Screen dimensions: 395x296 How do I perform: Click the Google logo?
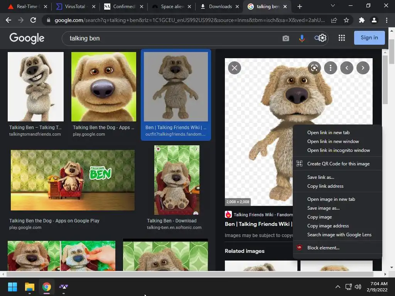point(27,38)
